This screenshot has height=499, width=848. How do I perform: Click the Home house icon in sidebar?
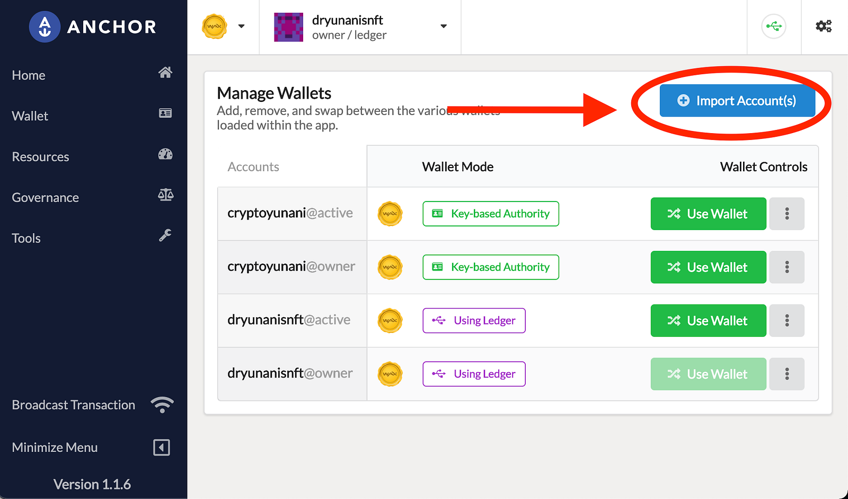tap(165, 73)
